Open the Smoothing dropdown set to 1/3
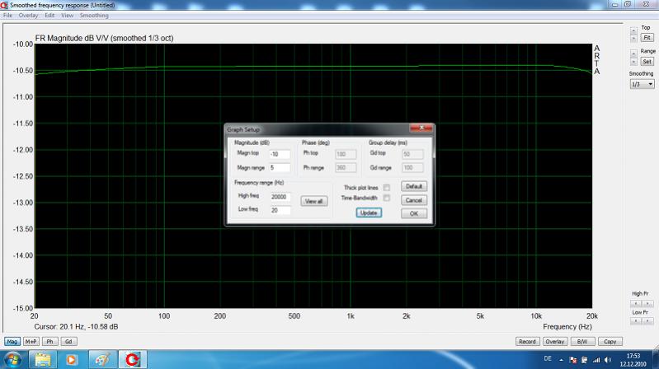The image size is (659, 369). point(642,84)
